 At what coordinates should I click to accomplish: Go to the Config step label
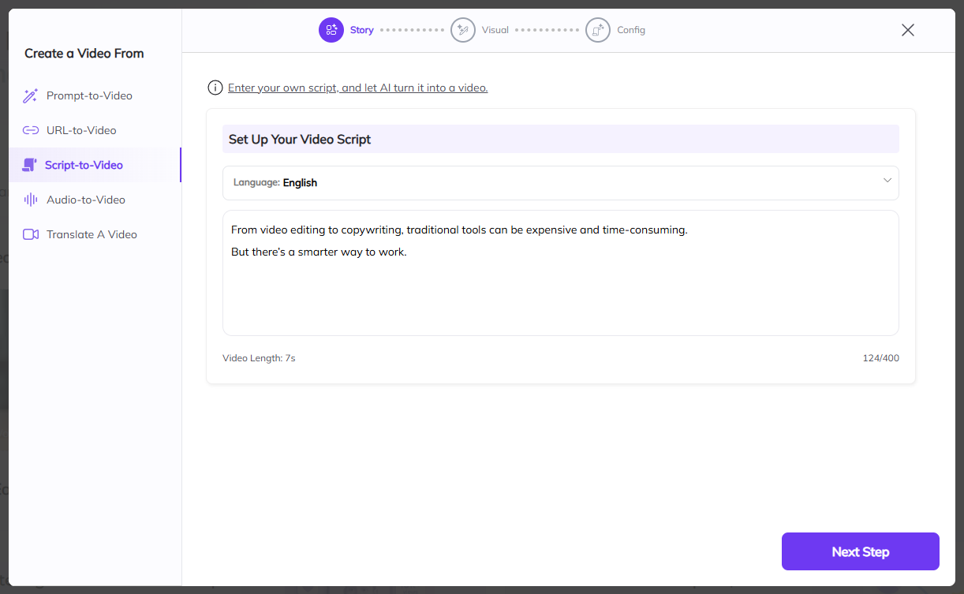(x=631, y=30)
